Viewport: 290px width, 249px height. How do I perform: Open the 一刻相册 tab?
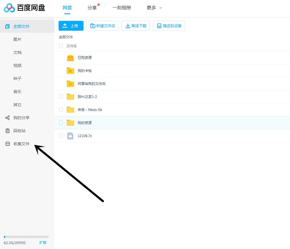click(121, 8)
